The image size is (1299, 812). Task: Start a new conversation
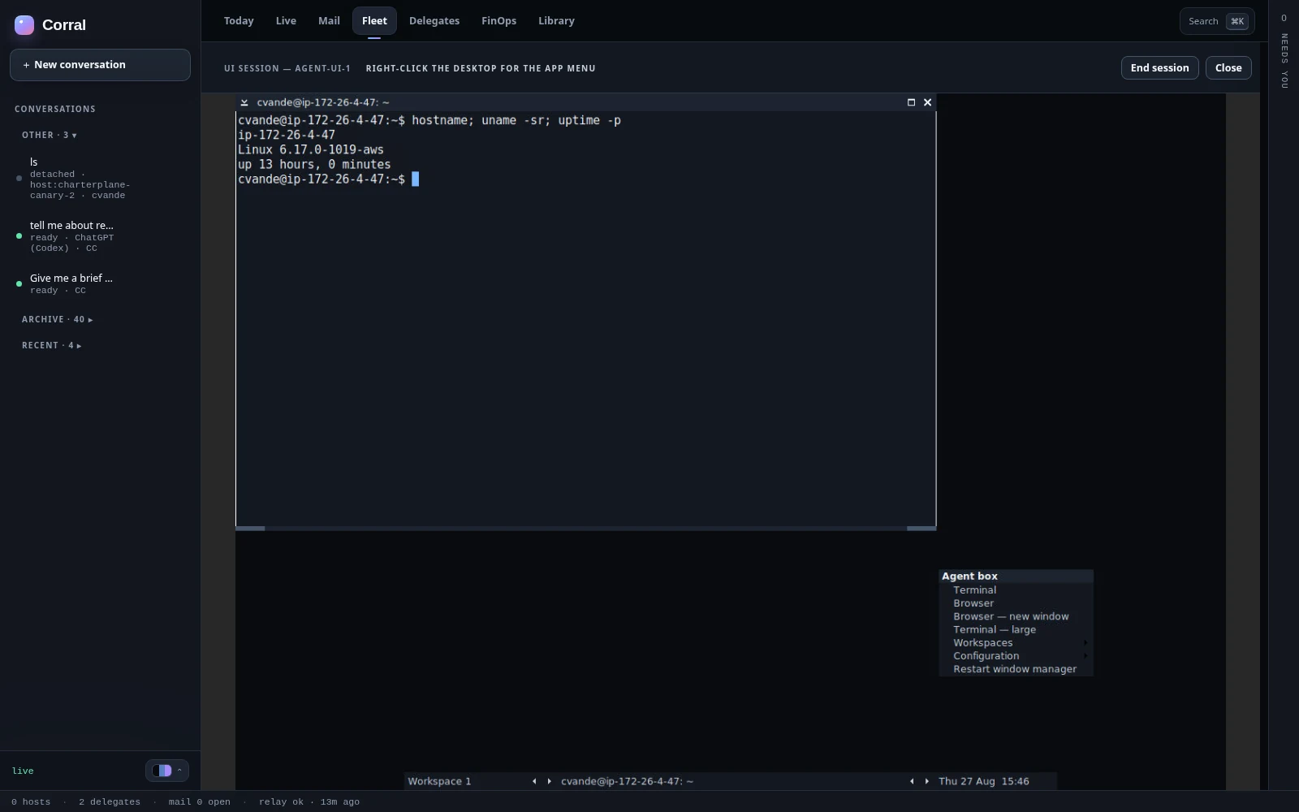click(100, 65)
